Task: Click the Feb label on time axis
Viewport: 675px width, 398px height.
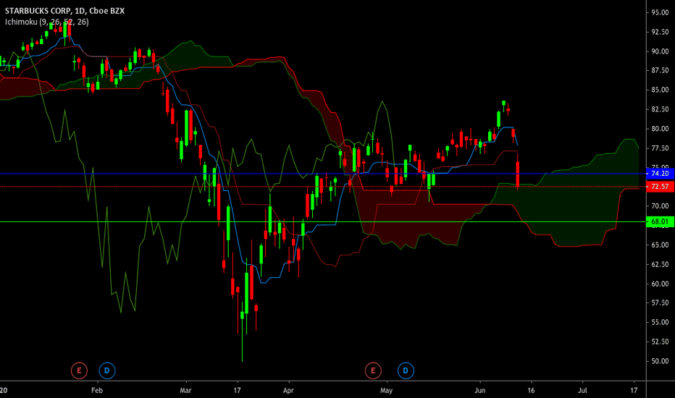Action: (x=97, y=390)
